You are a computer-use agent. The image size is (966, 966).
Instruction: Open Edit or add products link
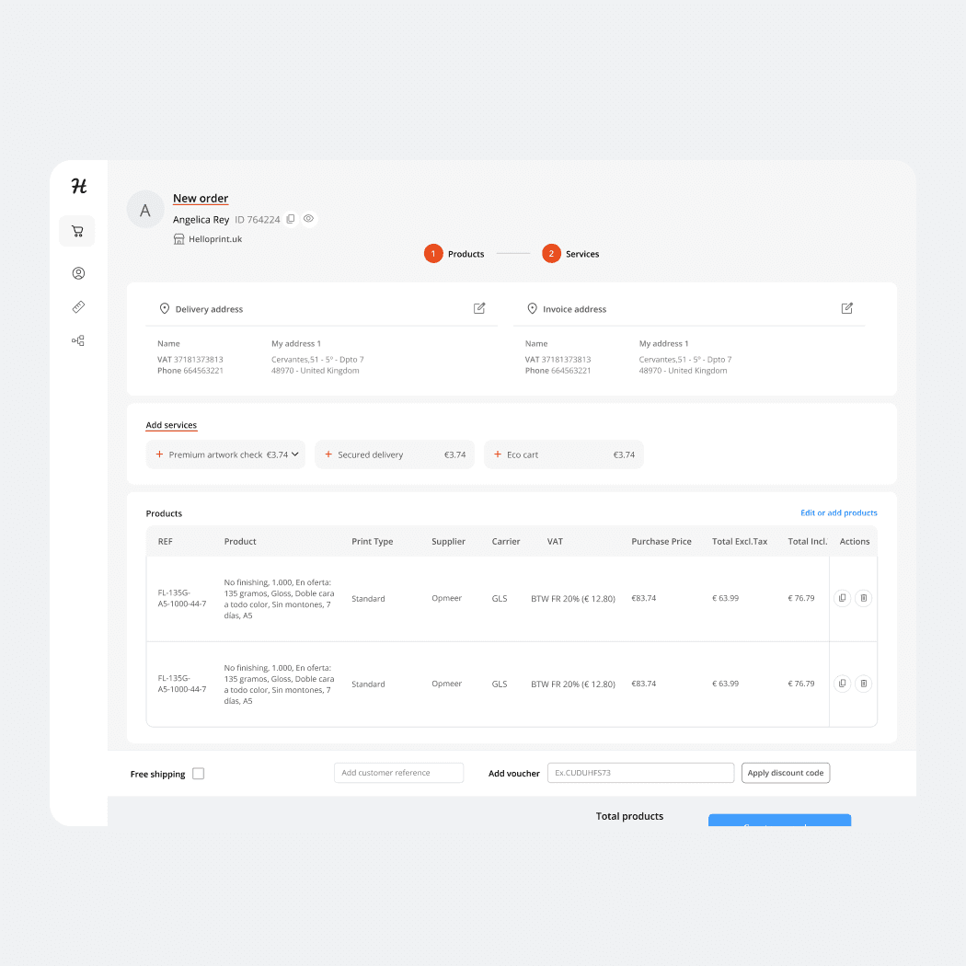[837, 512]
